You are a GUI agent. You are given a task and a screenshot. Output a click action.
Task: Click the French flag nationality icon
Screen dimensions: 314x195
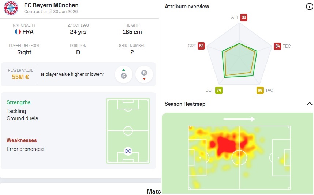pos(18,32)
